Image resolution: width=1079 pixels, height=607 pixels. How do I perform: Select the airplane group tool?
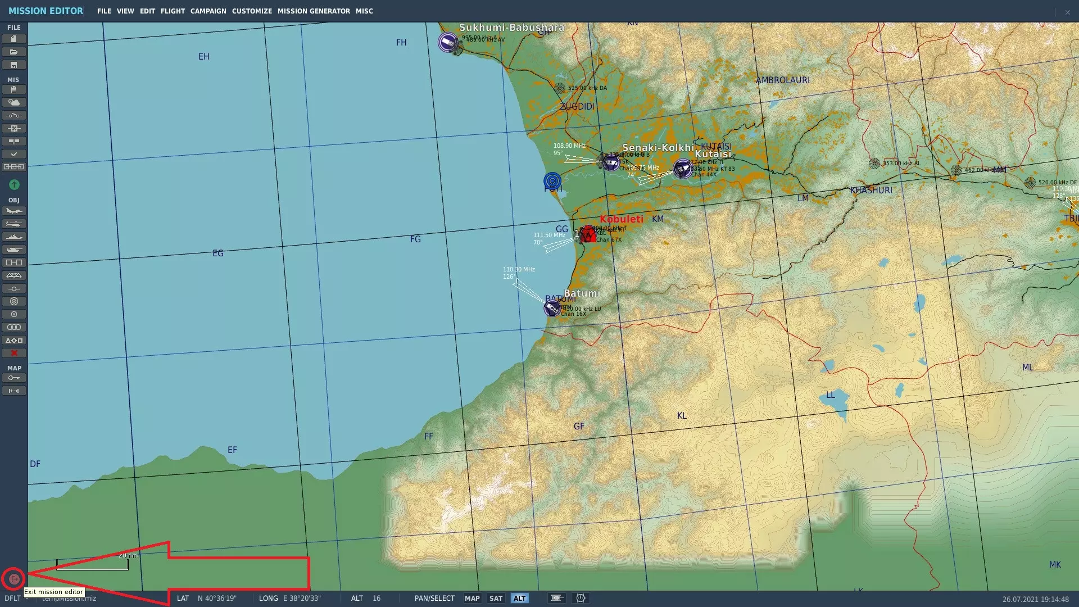(14, 211)
